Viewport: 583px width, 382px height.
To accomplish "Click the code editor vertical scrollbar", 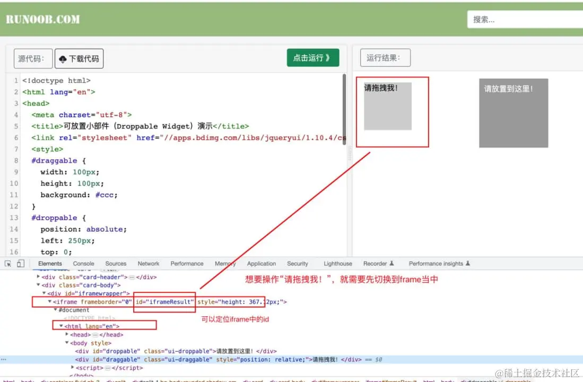I will click(x=344, y=109).
